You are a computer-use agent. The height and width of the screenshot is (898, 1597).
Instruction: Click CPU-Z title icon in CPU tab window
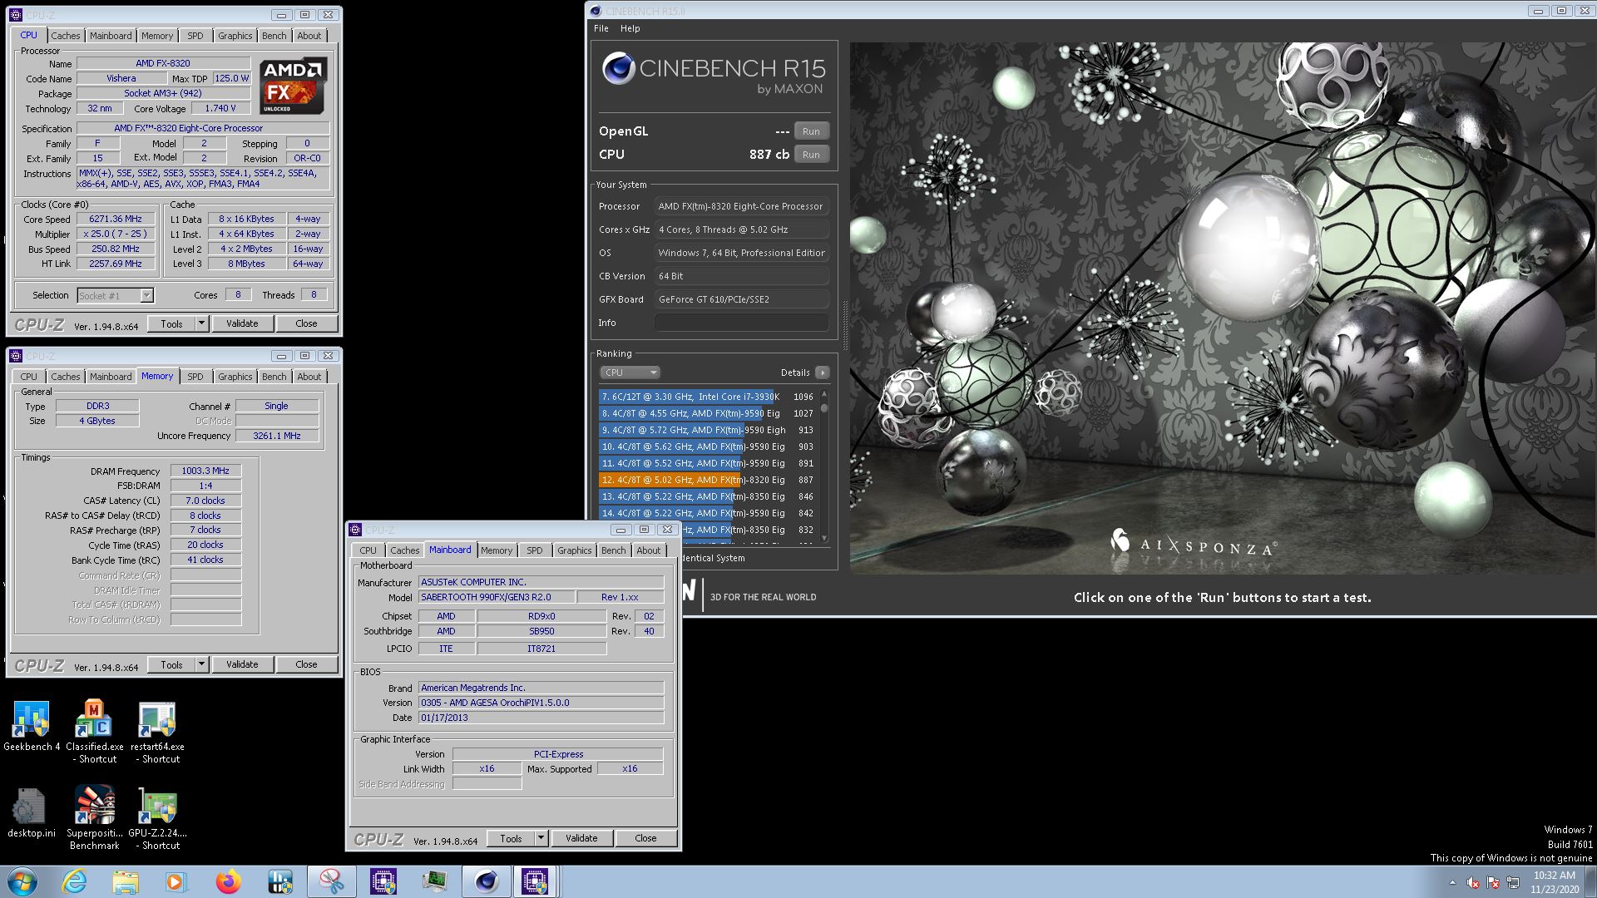click(16, 15)
